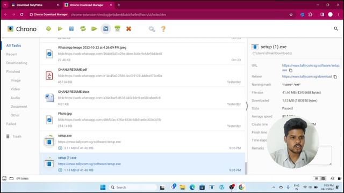Screen dimensions: 344x193
Task: Switch to detailed list view toggle
Action: (323, 179)
